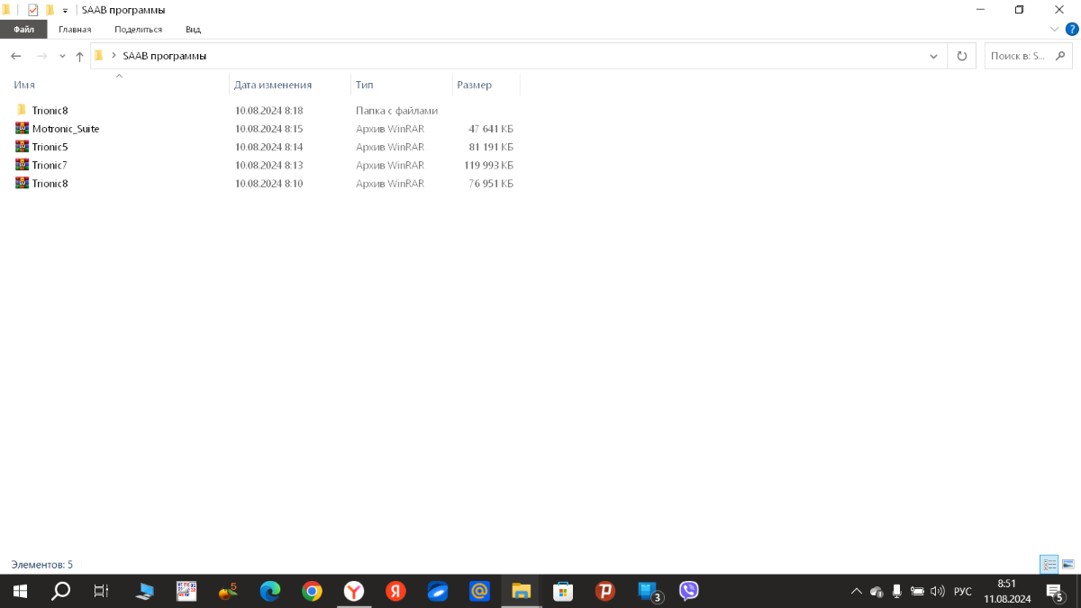Open Yandex Browser from the taskbar

[354, 591]
